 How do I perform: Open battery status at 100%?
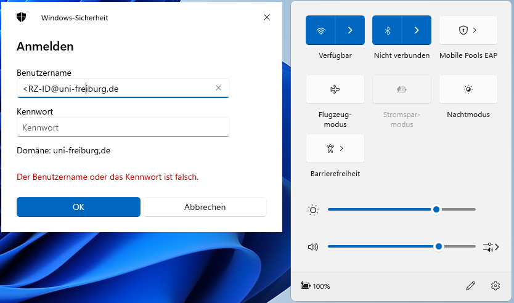click(316, 286)
